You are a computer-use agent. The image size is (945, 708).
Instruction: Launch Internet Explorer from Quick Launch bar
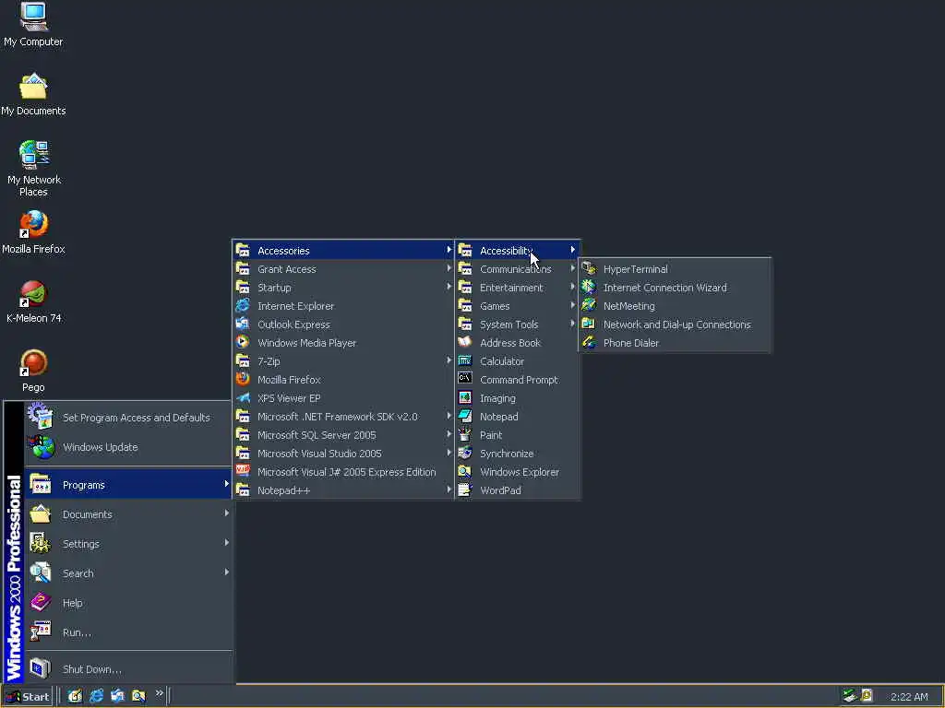96,696
